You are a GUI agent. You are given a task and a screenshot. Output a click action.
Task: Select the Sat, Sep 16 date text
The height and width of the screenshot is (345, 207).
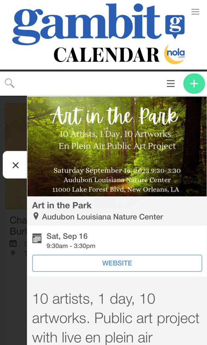click(x=67, y=236)
